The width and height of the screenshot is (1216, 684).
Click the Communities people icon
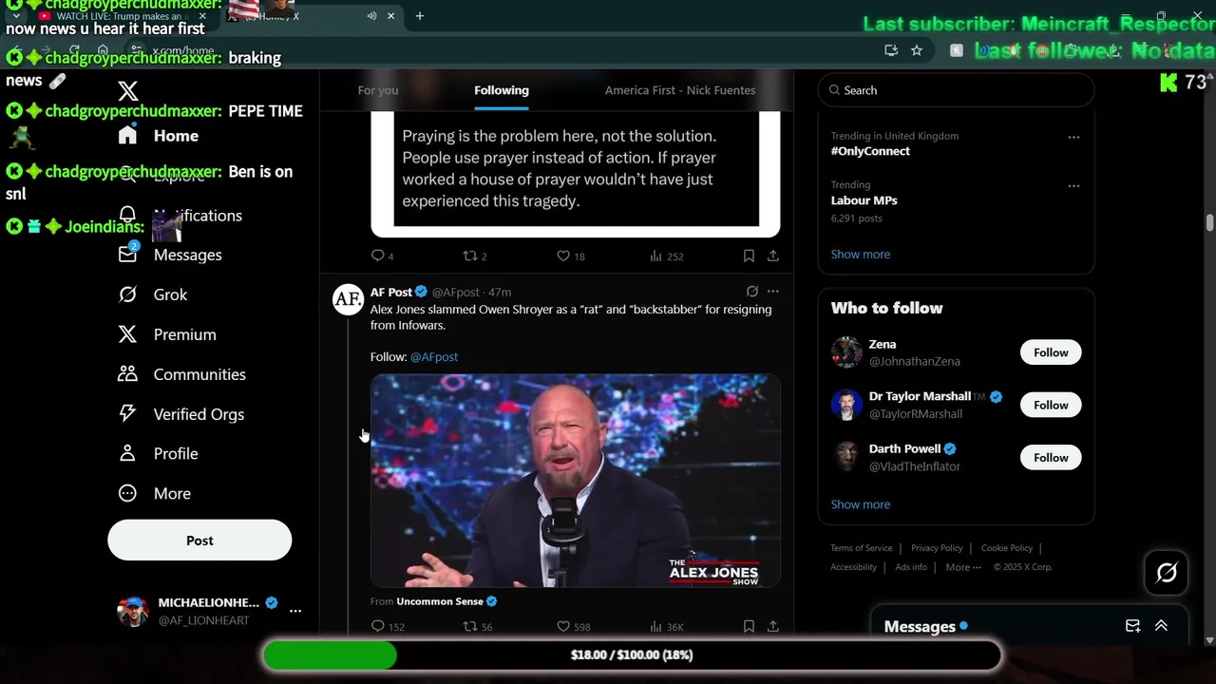click(127, 374)
